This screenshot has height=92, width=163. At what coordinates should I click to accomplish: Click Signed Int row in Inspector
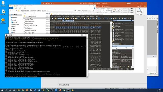tap(122, 55)
